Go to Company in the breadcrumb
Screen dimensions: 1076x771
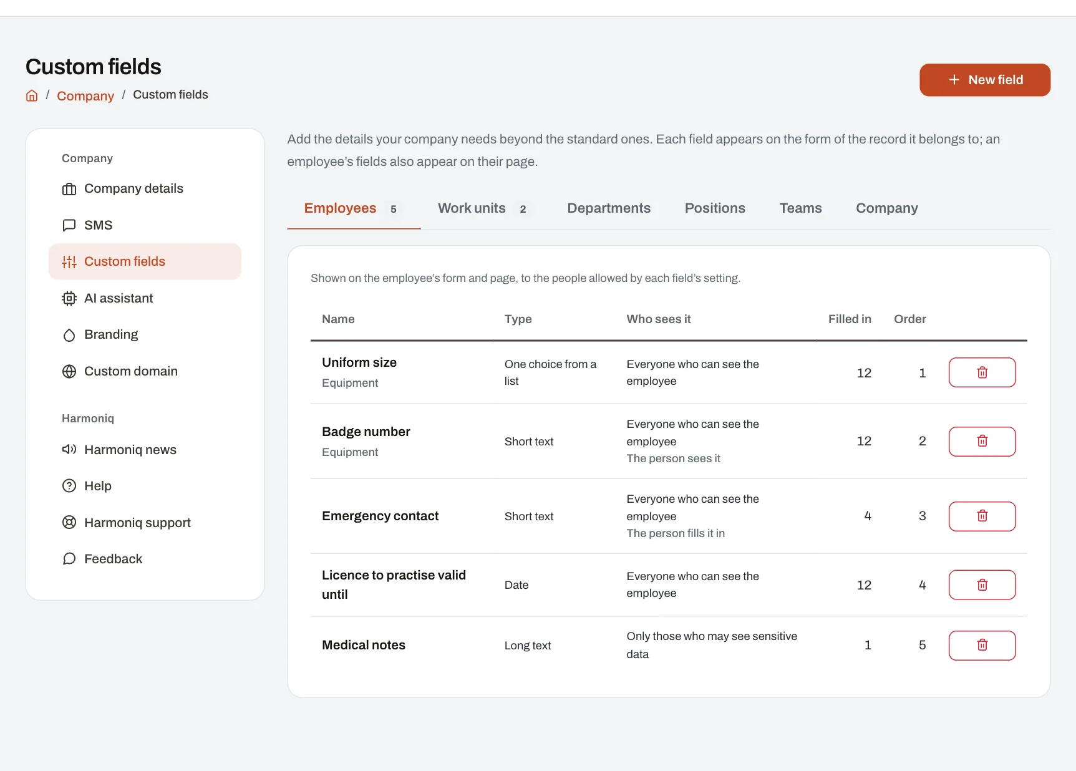[x=85, y=95]
